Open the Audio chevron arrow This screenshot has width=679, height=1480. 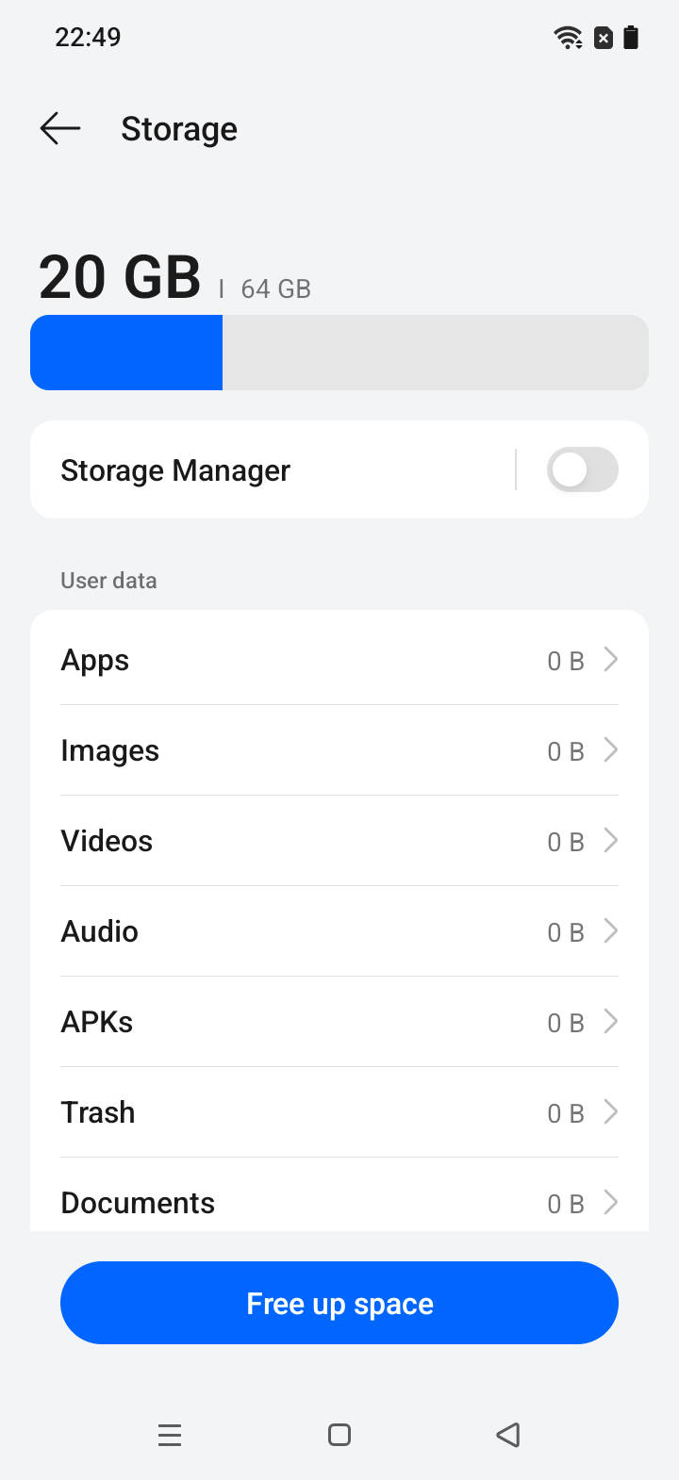[611, 930]
